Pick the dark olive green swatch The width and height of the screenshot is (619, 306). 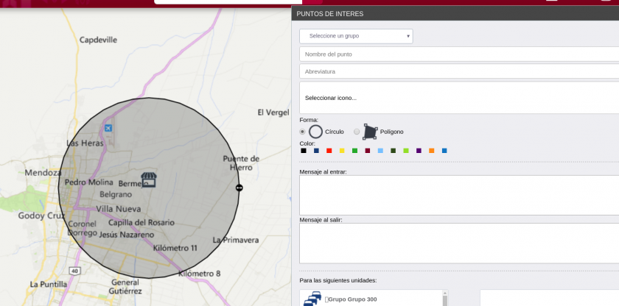point(394,151)
